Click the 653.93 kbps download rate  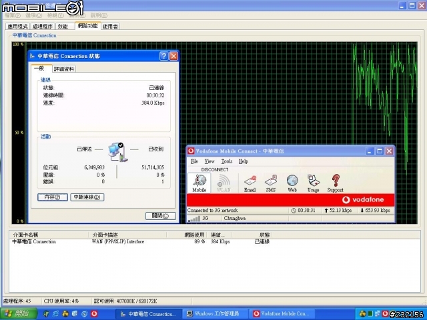click(375, 211)
